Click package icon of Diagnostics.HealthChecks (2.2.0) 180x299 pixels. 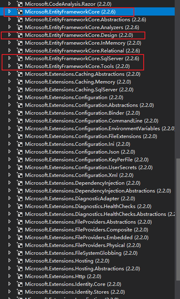[20, 206]
